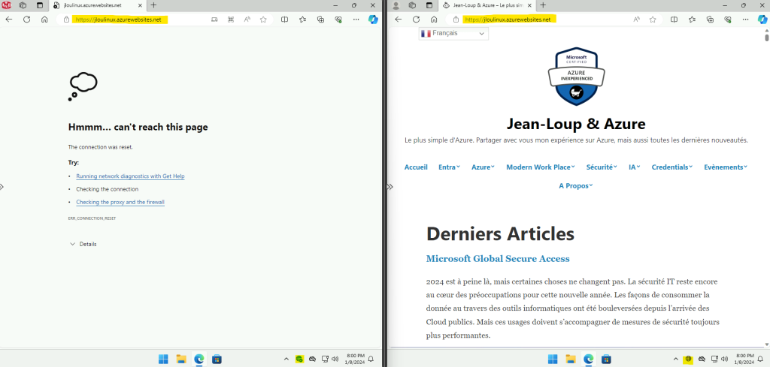
Task: Expand the Evènements menu
Action: pos(726,167)
